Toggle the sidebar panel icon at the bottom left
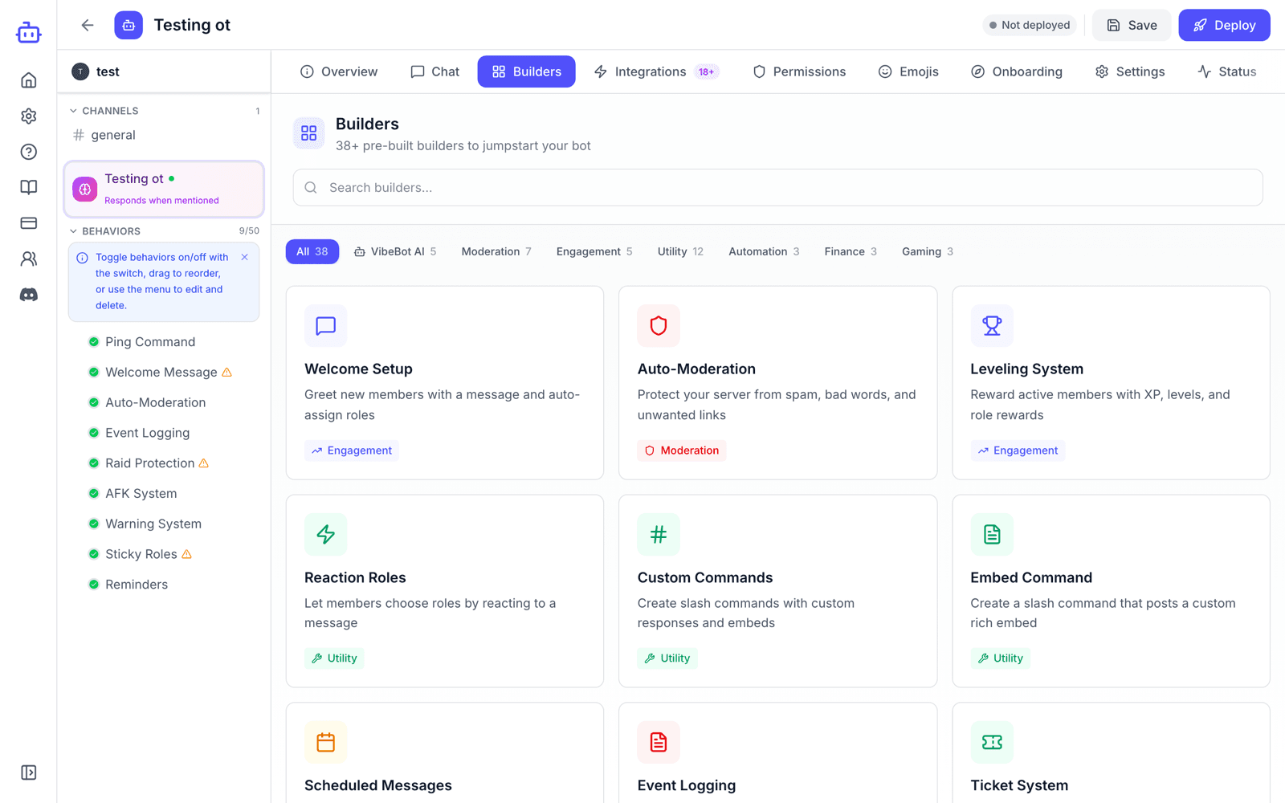 28,772
